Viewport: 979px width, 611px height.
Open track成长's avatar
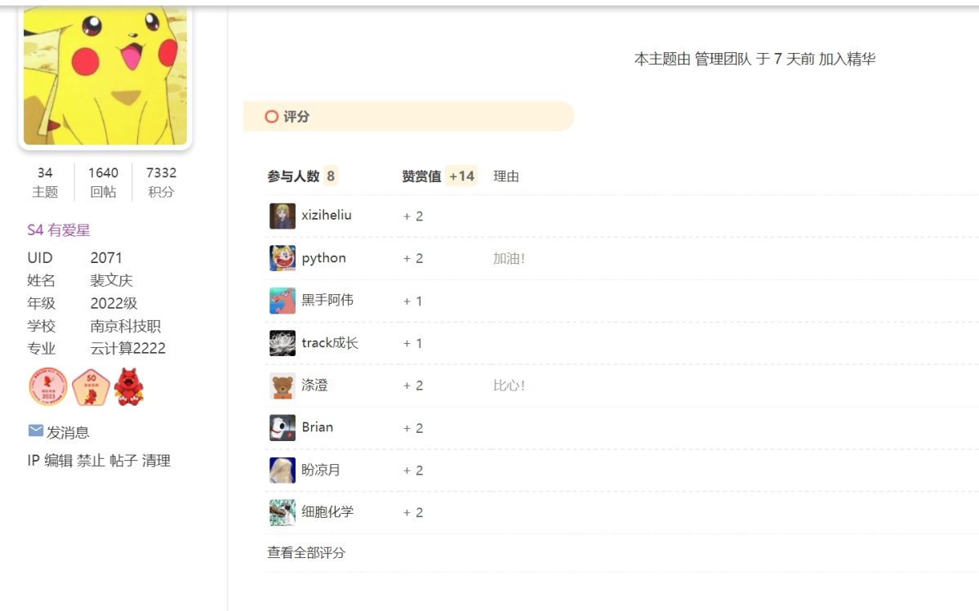click(283, 343)
